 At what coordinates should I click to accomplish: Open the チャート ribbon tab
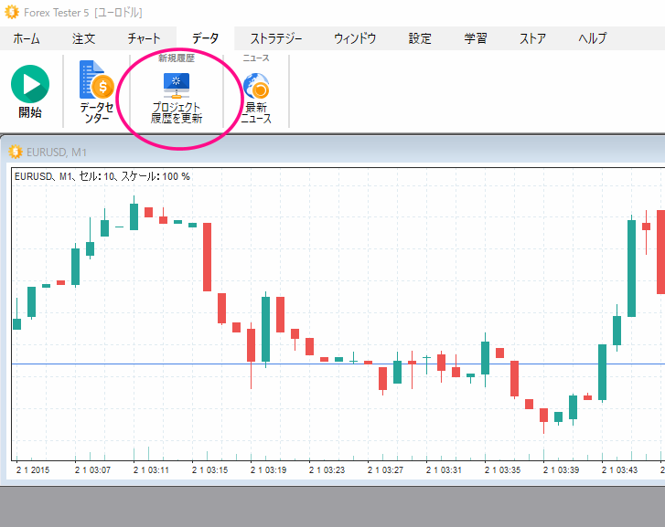(x=144, y=38)
